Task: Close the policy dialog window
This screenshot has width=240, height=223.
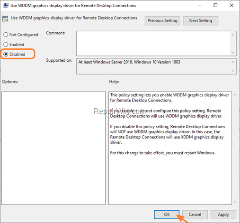Action: click(231, 5)
